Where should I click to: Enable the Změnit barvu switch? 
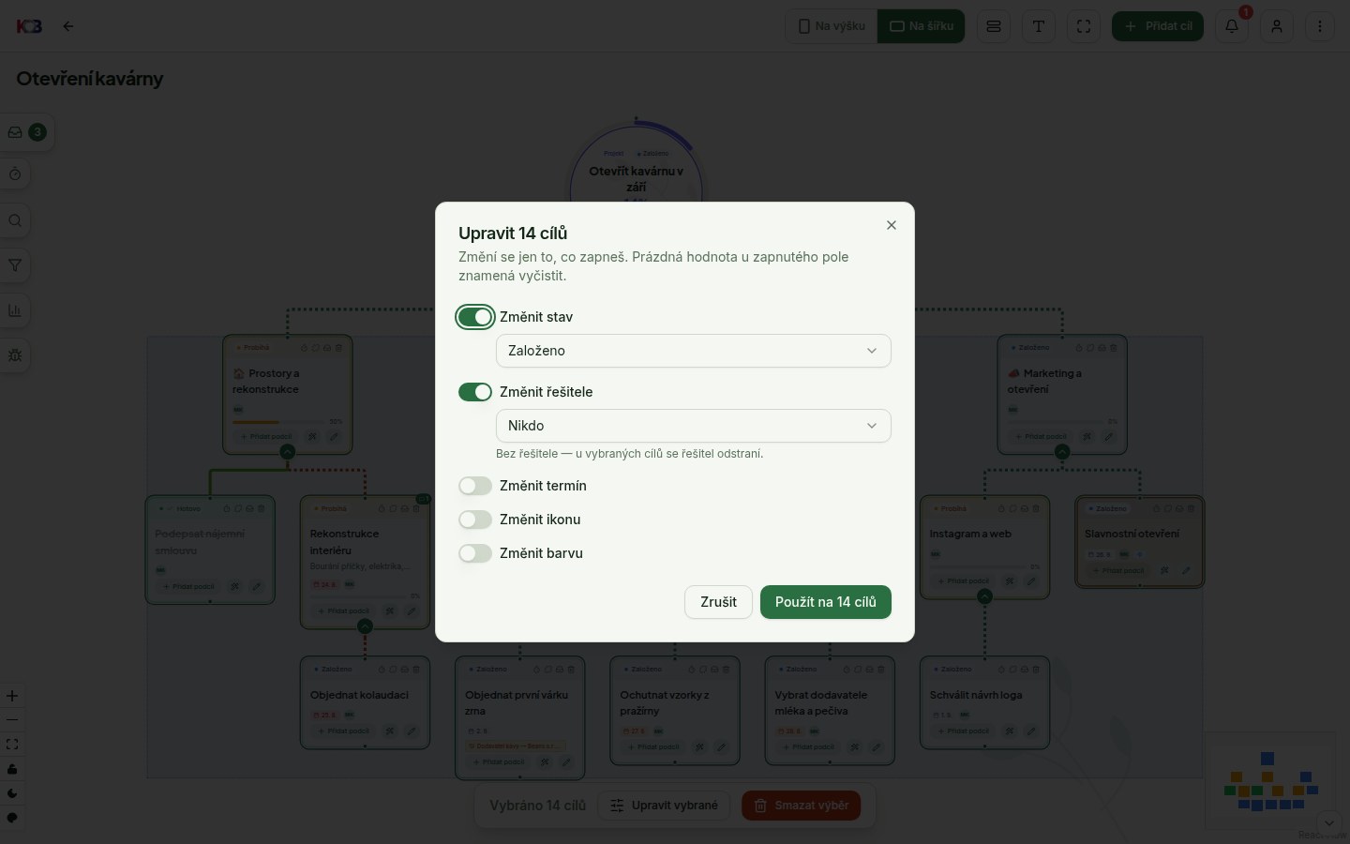(475, 553)
